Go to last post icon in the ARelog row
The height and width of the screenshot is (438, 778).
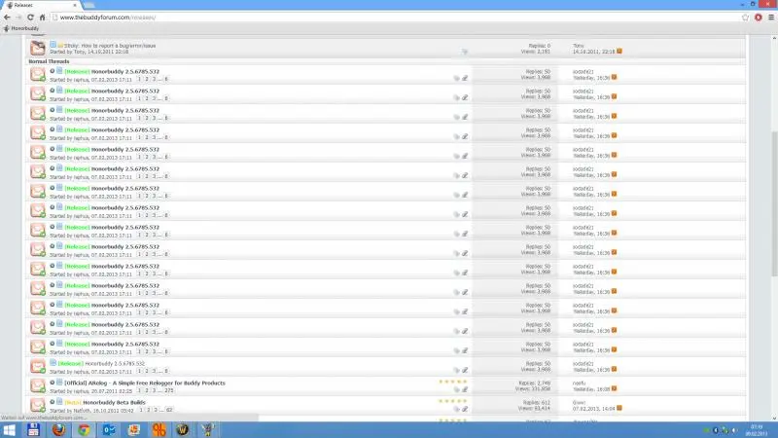pyautogui.click(x=614, y=388)
